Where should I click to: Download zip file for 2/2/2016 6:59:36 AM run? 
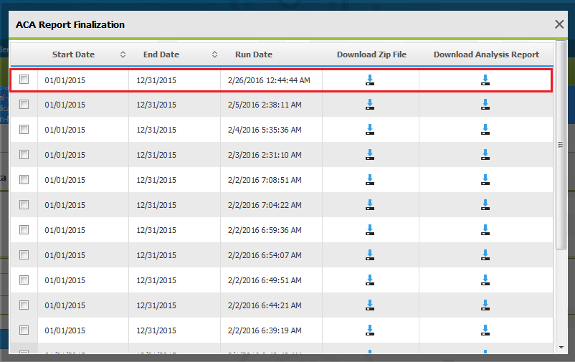pyautogui.click(x=370, y=230)
